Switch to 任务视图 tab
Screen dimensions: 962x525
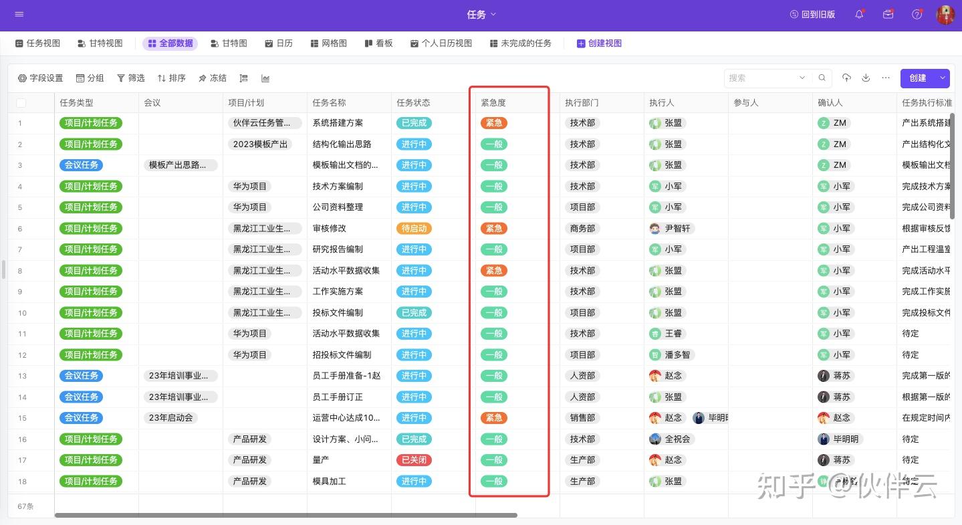[x=38, y=43]
